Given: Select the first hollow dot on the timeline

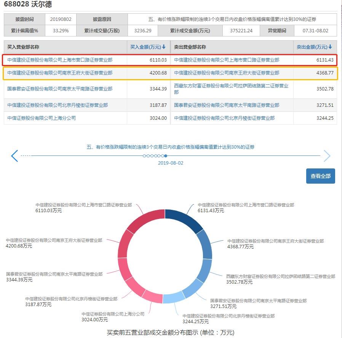Looking at the screenshot, I should 144,156.
